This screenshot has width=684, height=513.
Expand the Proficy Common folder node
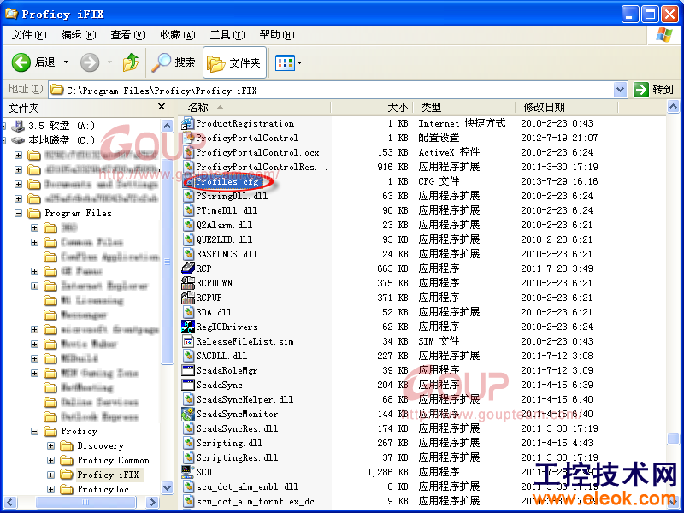coord(51,460)
